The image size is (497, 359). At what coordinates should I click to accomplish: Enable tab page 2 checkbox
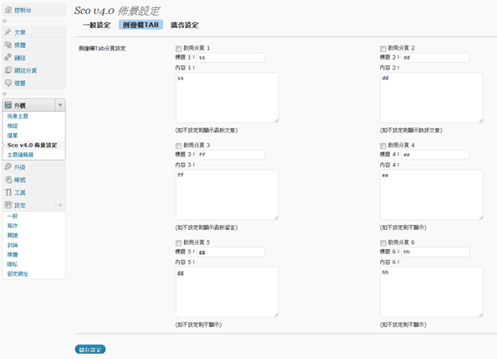pos(383,49)
